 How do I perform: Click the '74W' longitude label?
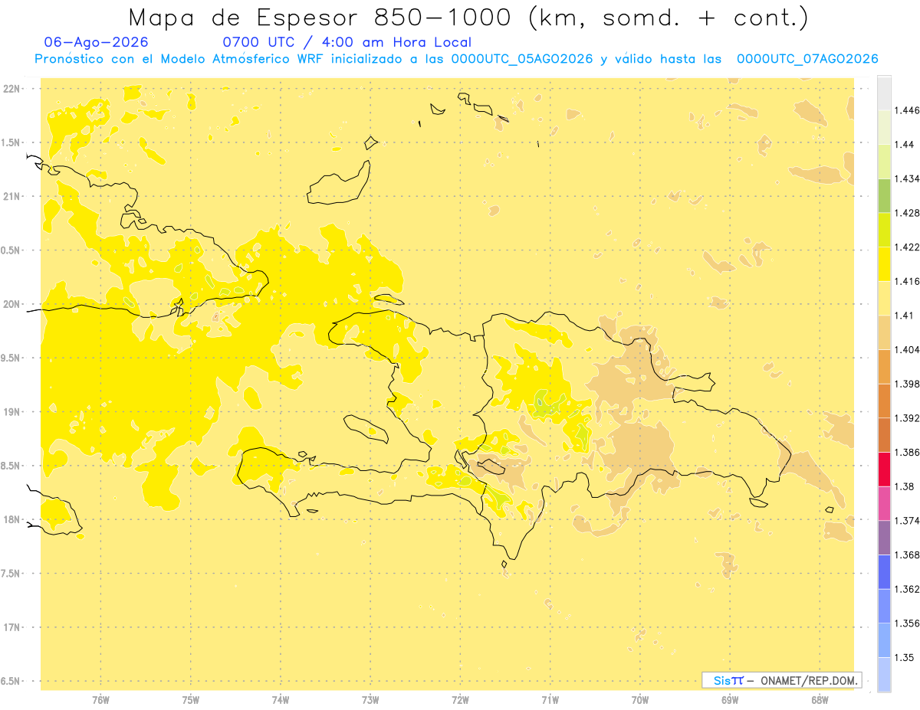click(x=281, y=699)
